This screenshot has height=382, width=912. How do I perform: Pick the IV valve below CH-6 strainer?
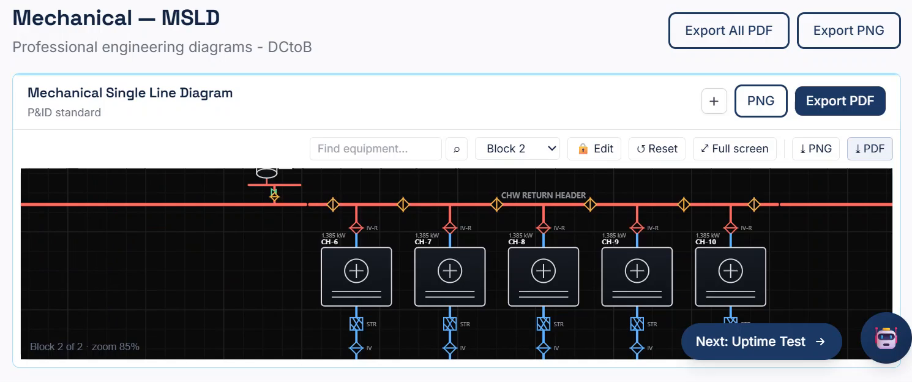click(x=356, y=348)
